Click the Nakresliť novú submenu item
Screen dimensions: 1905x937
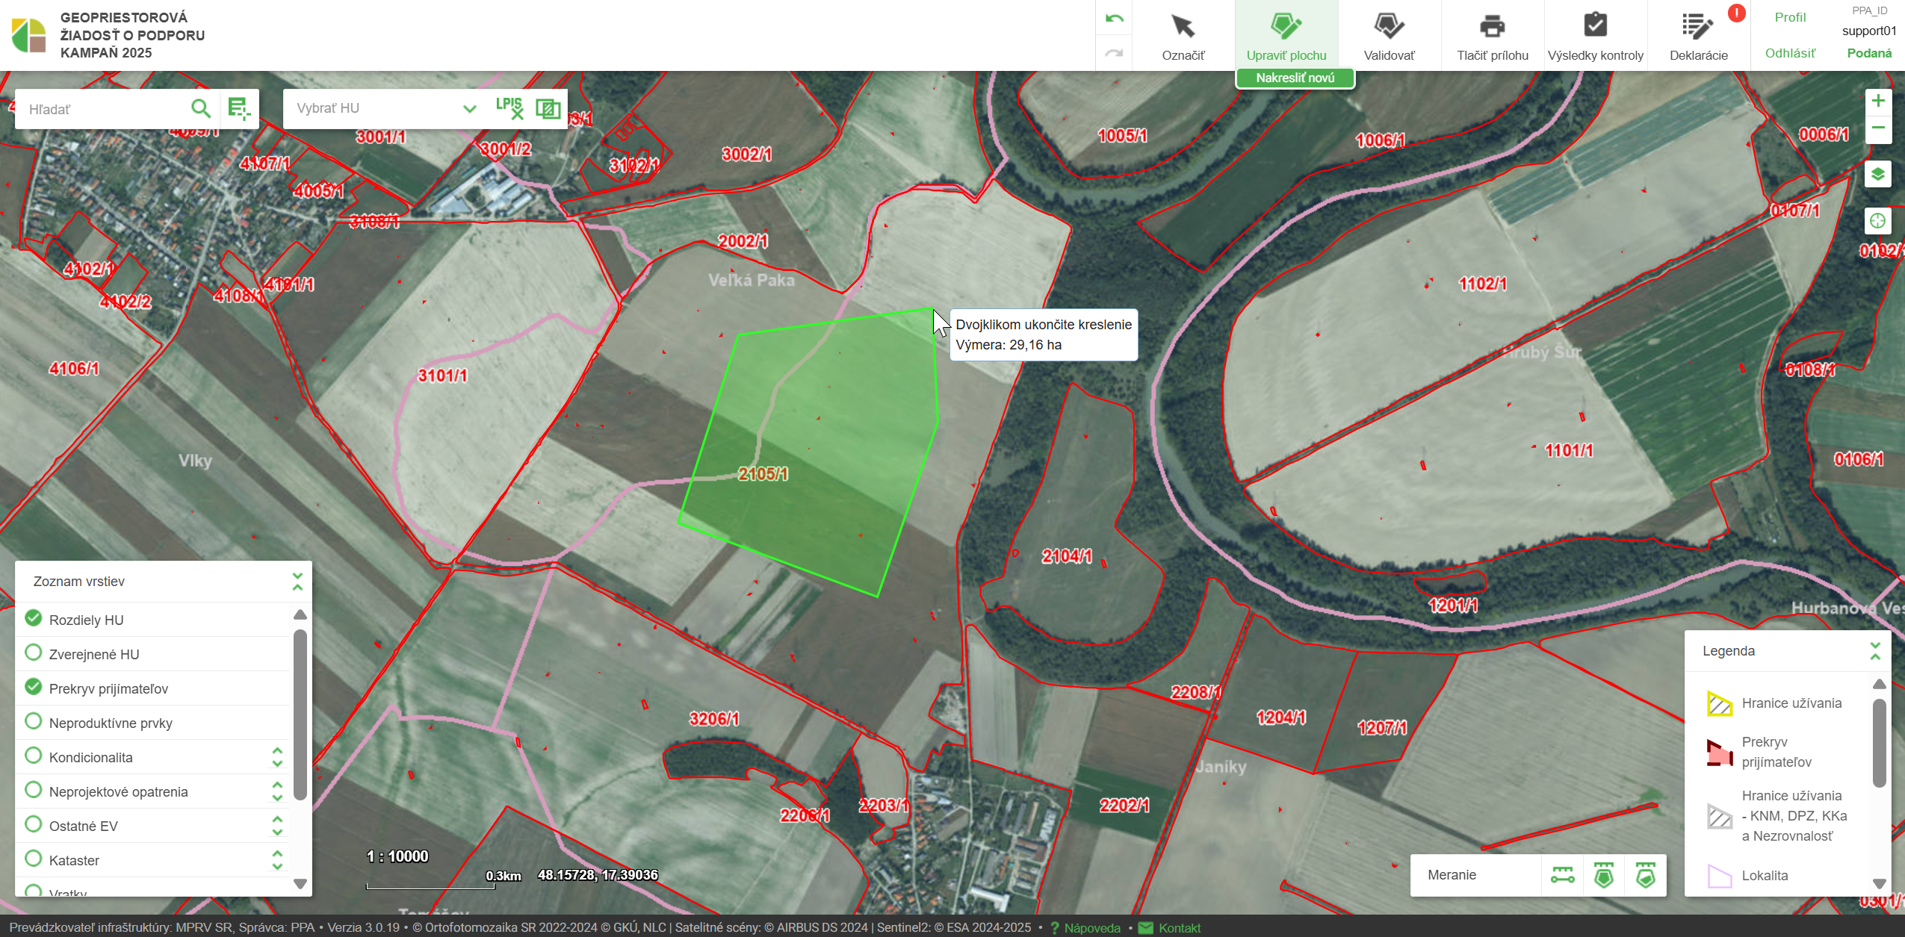1295,78
